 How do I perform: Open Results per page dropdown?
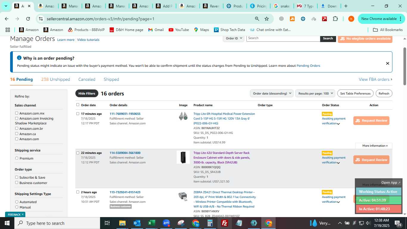click(315, 93)
